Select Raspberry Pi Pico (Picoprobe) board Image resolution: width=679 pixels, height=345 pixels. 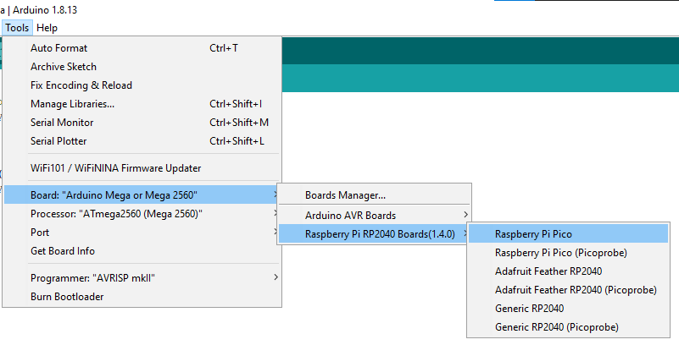pos(568,252)
